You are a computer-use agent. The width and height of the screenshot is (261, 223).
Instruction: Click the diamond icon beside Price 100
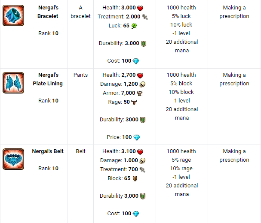137,137
